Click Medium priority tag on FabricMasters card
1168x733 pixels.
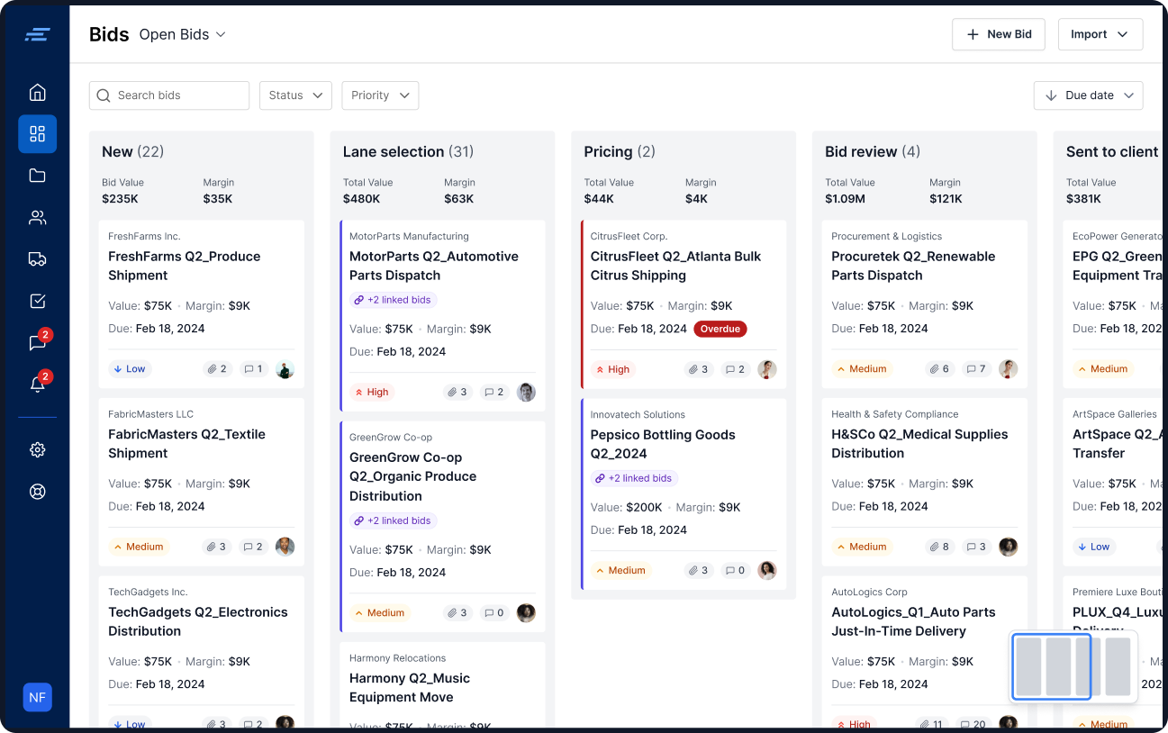(138, 547)
